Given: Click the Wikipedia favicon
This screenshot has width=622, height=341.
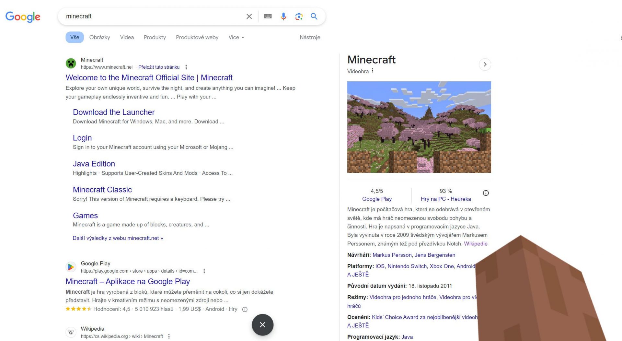Looking at the screenshot, I should (x=71, y=332).
